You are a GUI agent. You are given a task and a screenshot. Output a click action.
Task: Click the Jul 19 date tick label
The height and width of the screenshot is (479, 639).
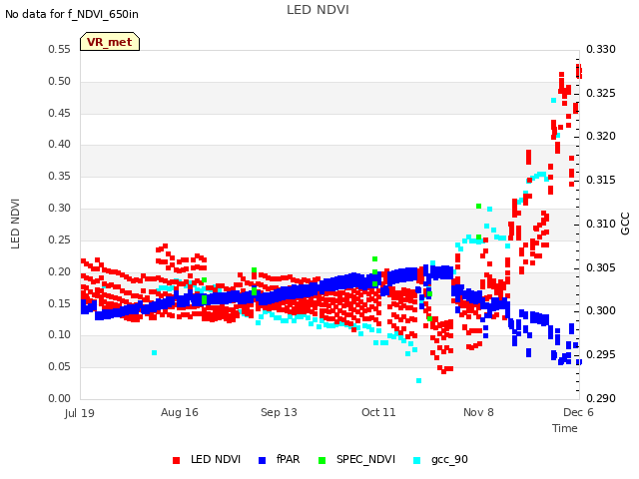pyautogui.click(x=80, y=413)
